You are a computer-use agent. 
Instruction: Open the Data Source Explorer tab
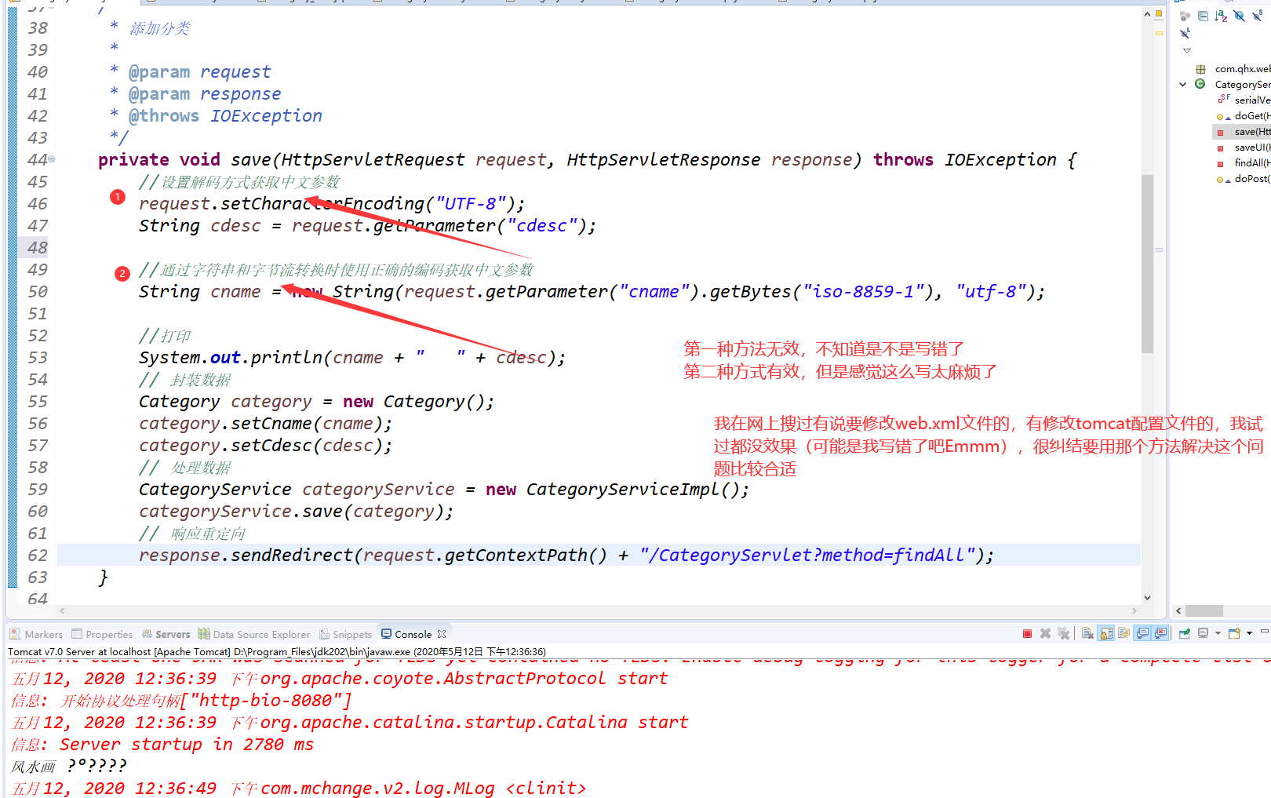(x=254, y=634)
